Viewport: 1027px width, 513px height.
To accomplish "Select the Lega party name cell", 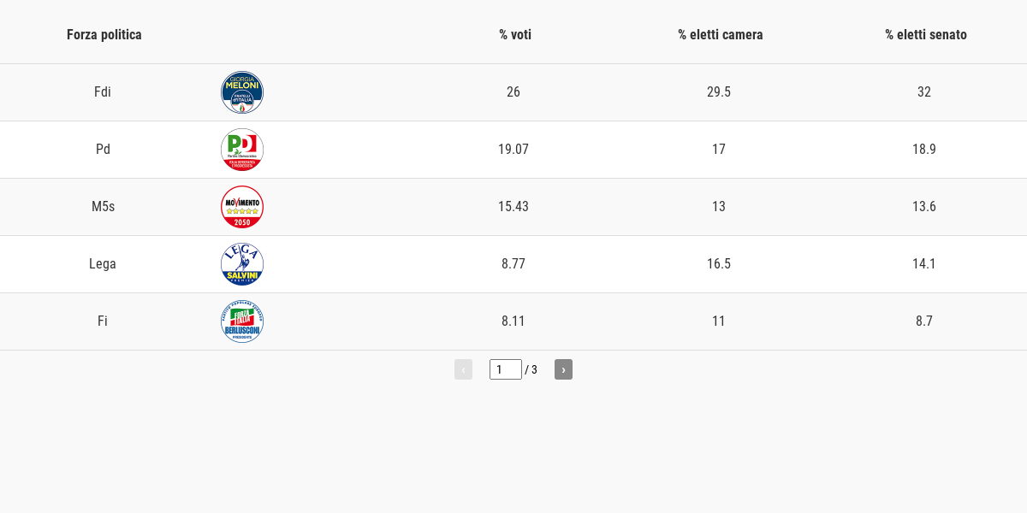I will click(x=103, y=264).
